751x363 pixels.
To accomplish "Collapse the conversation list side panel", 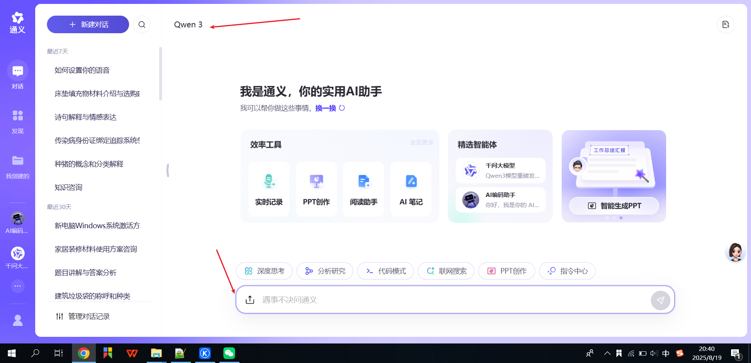I will 168,170.
